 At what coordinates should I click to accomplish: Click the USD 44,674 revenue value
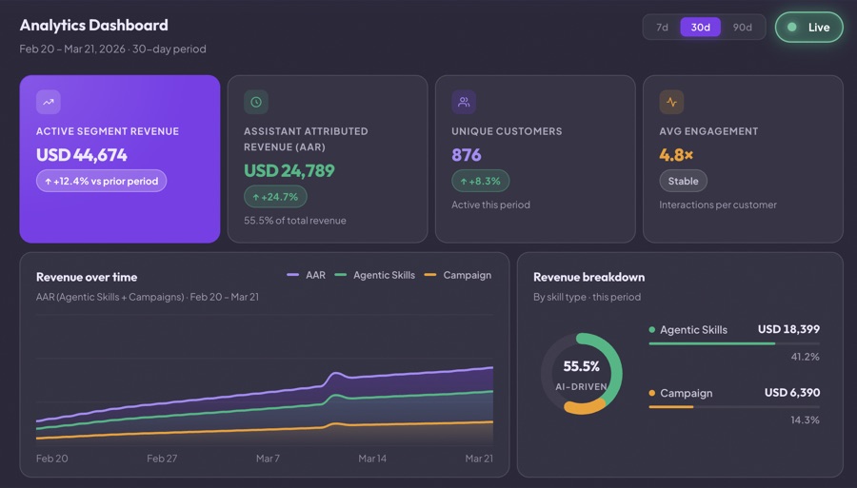[82, 155]
